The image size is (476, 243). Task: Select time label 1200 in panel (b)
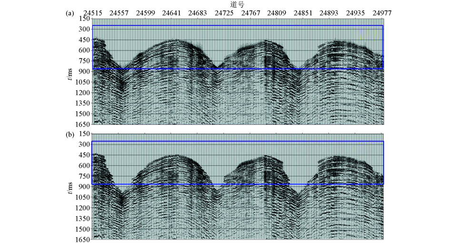(x=82, y=208)
